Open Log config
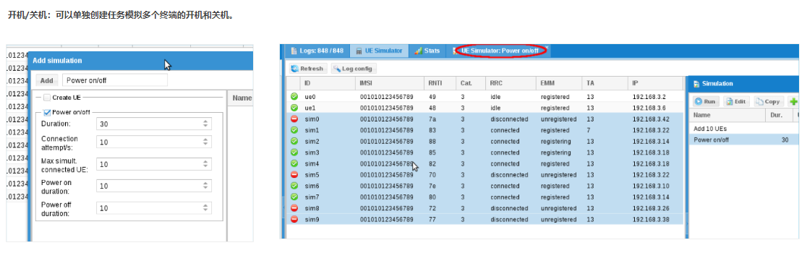Screen dimensions: 807x274 [354, 69]
